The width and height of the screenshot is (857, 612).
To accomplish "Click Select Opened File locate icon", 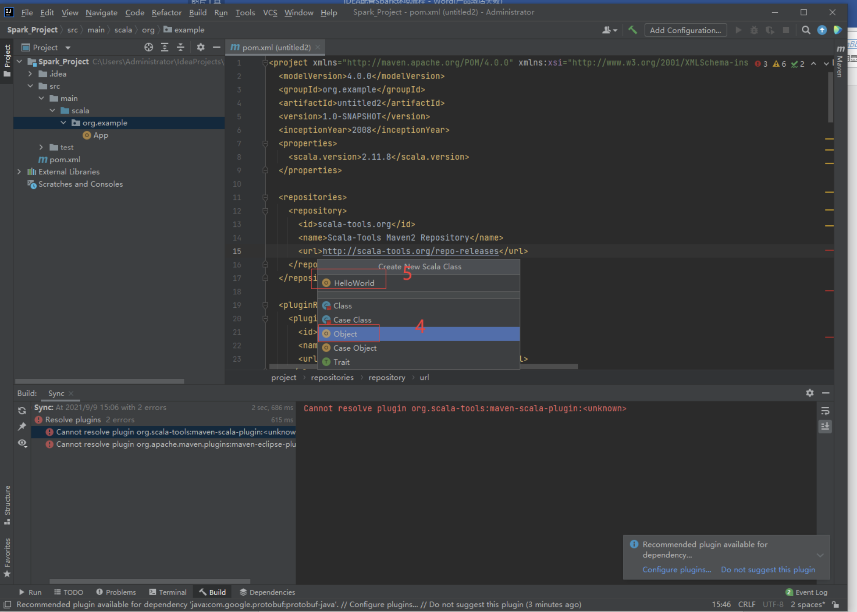I will click(148, 47).
